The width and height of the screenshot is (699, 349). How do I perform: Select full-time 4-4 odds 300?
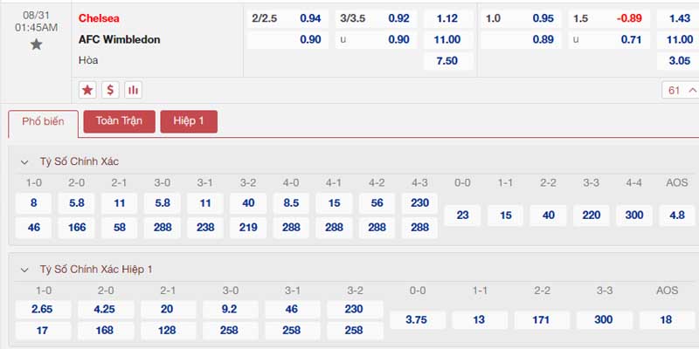634,216
